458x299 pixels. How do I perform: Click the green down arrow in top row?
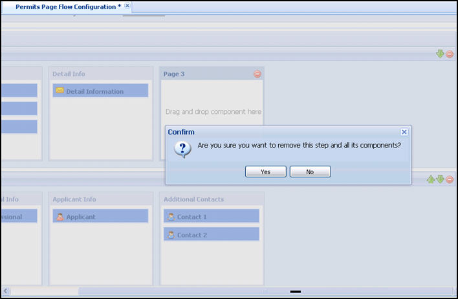point(440,54)
